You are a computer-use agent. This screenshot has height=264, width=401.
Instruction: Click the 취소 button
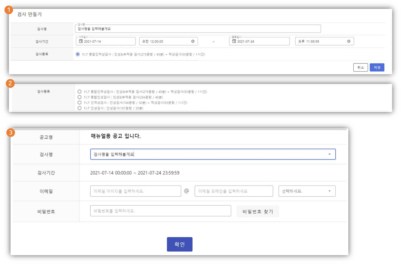tap(361, 67)
